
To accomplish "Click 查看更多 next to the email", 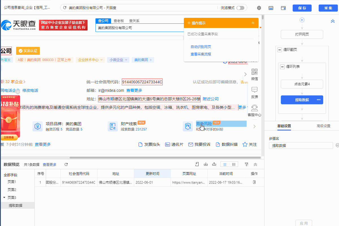I will pyautogui.click(x=134, y=91).
